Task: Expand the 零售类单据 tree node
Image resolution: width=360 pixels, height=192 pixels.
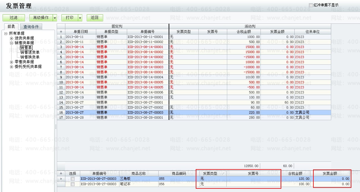Action: coord(12,62)
